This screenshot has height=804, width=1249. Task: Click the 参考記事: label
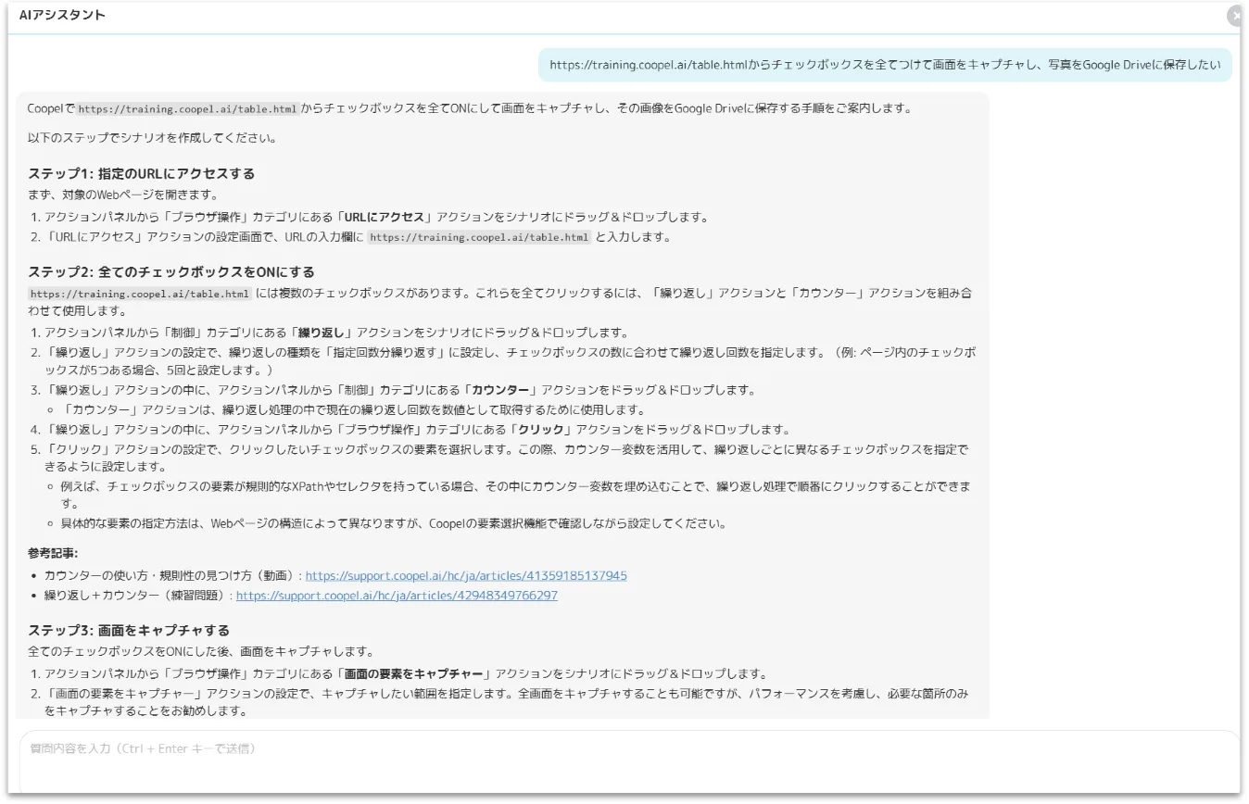click(x=53, y=553)
